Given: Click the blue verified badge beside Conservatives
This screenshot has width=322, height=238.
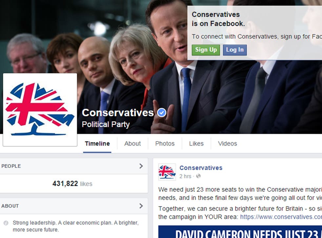Looking at the screenshot, I should [x=162, y=112].
